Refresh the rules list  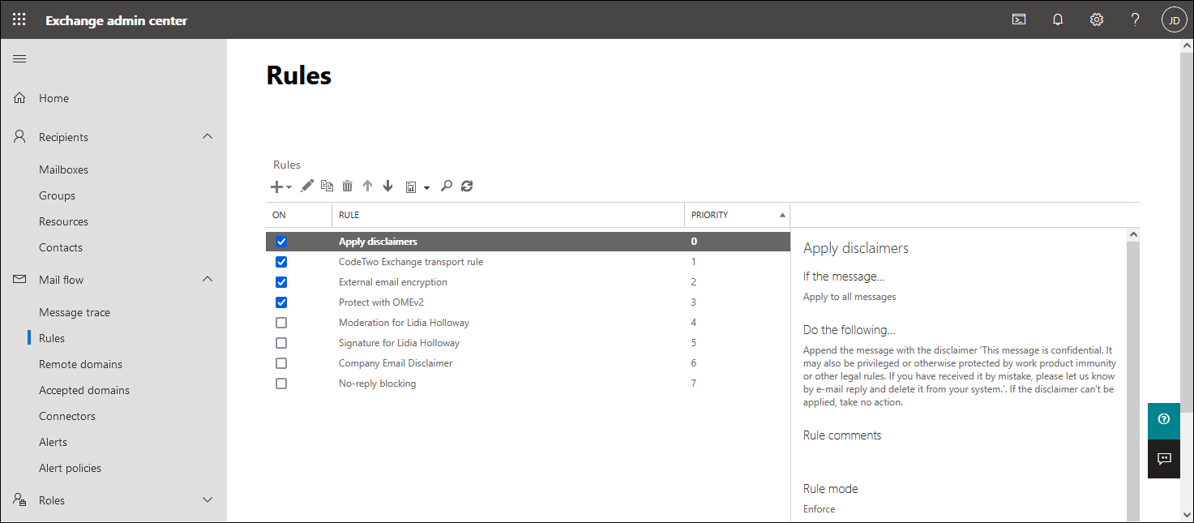click(466, 186)
